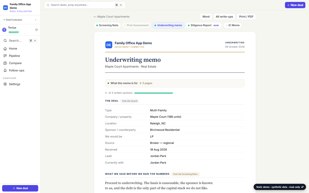The image size is (309, 193).
Task: Click the Pipeline board icon
Action: coord(5,56)
